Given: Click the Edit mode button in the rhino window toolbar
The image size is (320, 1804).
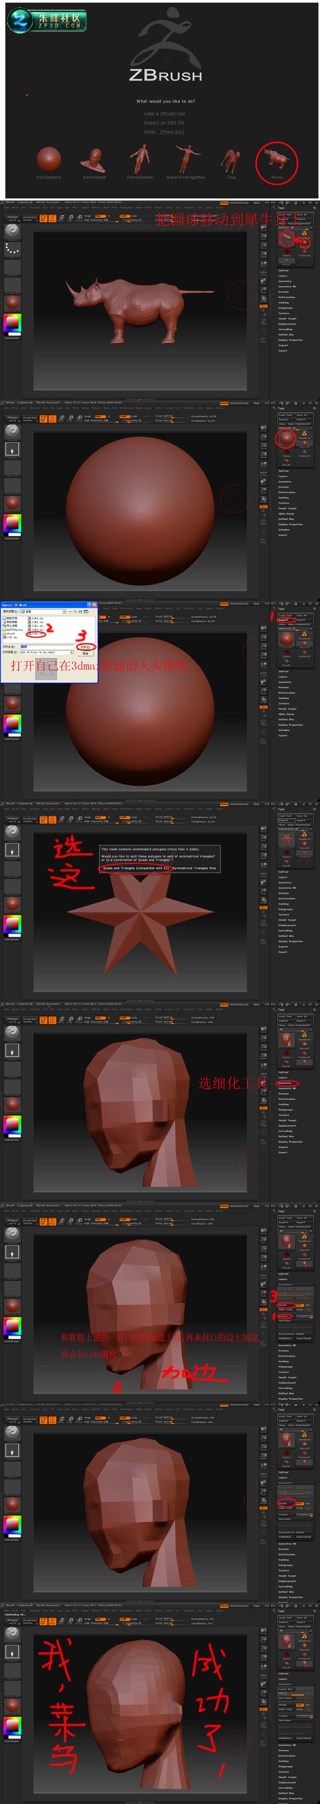Looking at the screenshot, I should click(43, 218).
